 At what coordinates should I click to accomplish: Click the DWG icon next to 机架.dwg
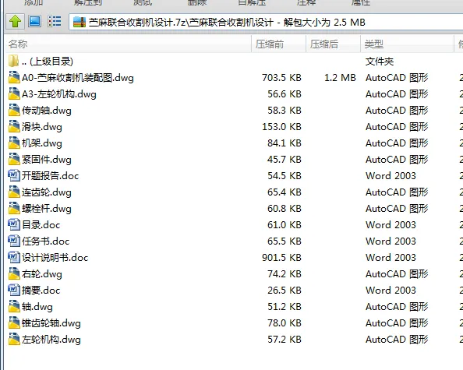[14, 143]
